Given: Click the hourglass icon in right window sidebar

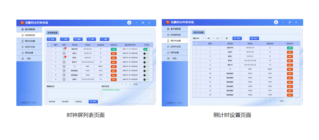Looking at the screenshot, I should click(x=168, y=41).
